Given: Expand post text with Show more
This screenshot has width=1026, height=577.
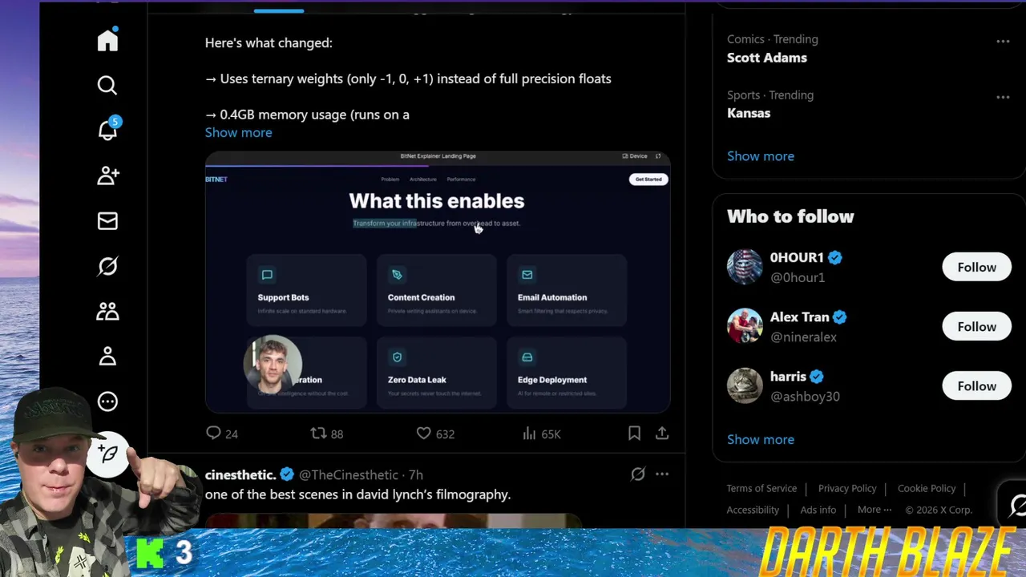Looking at the screenshot, I should click(238, 132).
